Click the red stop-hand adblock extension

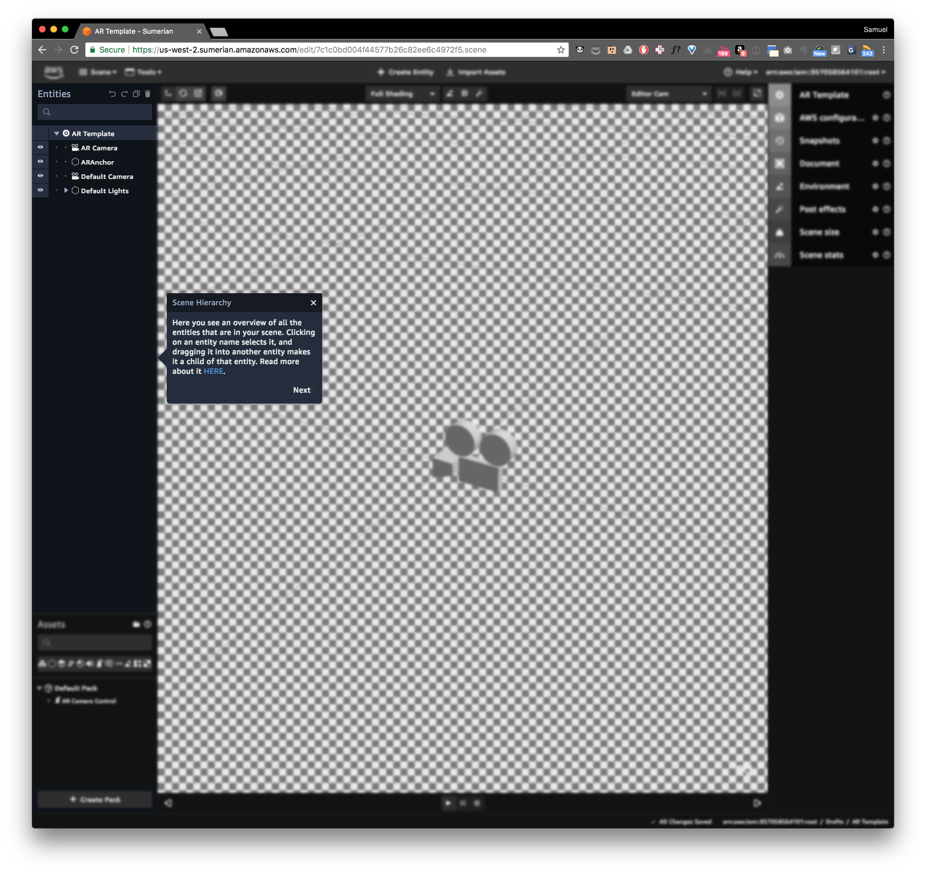pyautogui.click(x=644, y=50)
